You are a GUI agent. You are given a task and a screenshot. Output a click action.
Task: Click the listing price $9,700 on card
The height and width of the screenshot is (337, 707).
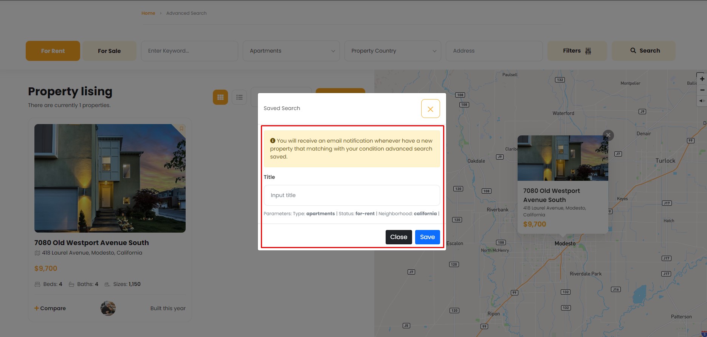pyautogui.click(x=46, y=269)
